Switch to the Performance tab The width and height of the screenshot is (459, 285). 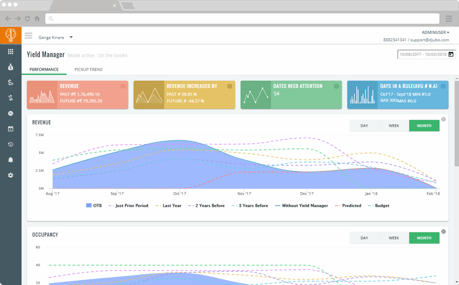tap(44, 70)
